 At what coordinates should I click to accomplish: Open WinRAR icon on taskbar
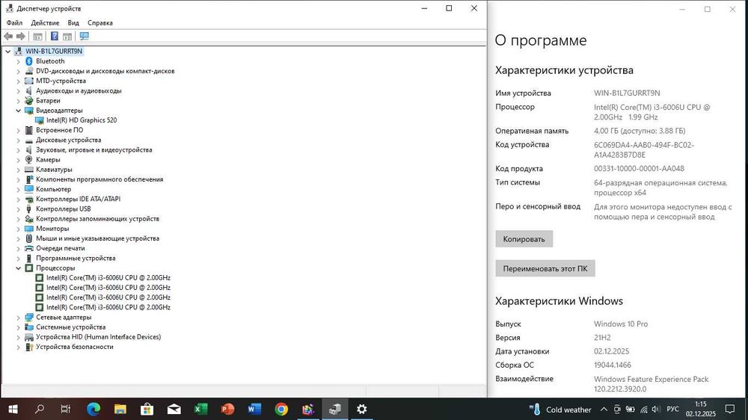tap(308, 409)
